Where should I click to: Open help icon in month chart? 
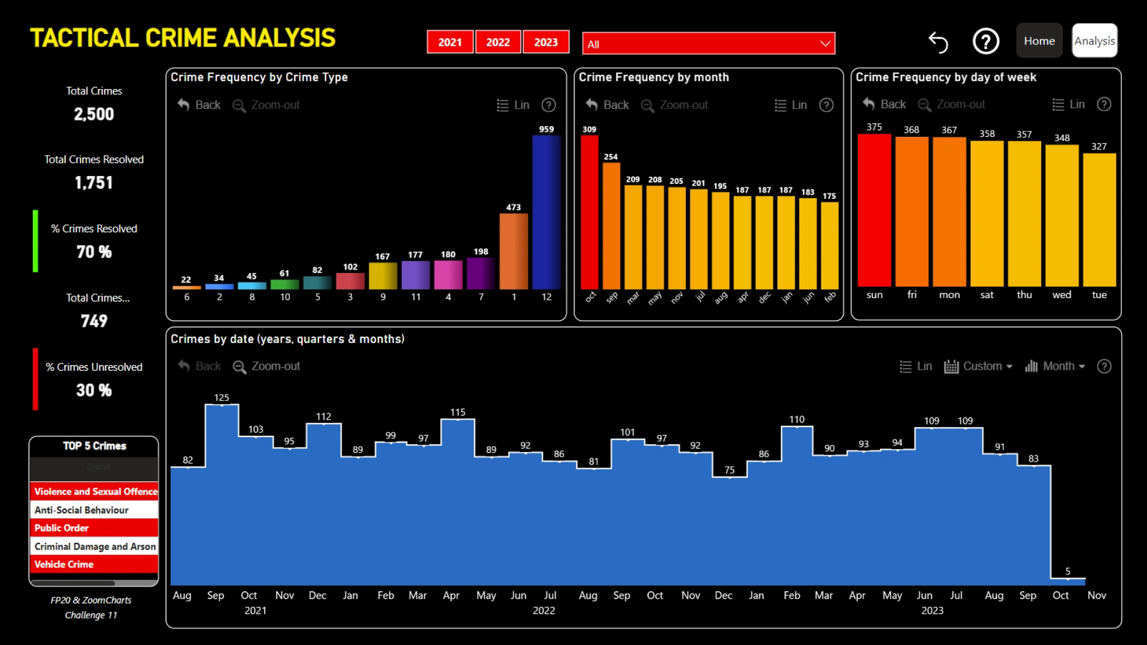pos(826,105)
